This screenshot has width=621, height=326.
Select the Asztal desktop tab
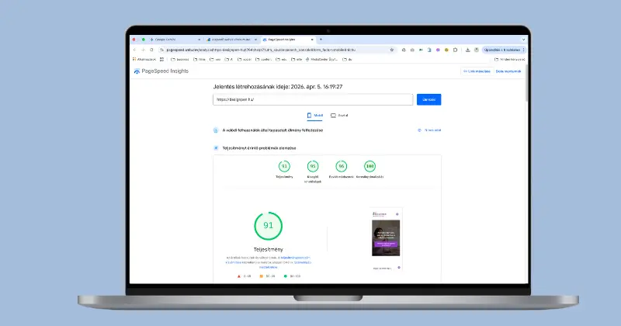click(339, 116)
